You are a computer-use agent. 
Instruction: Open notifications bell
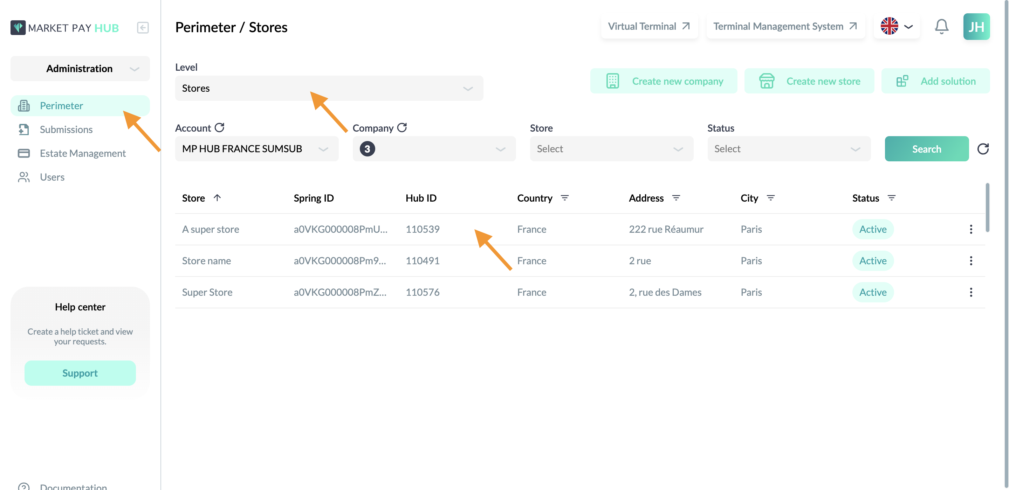pyautogui.click(x=941, y=27)
